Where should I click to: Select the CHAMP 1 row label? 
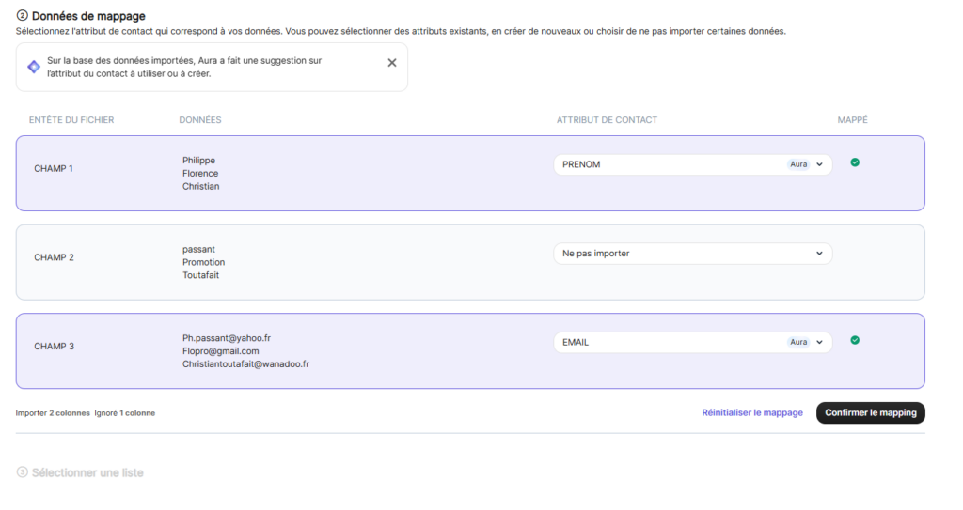tap(54, 169)
